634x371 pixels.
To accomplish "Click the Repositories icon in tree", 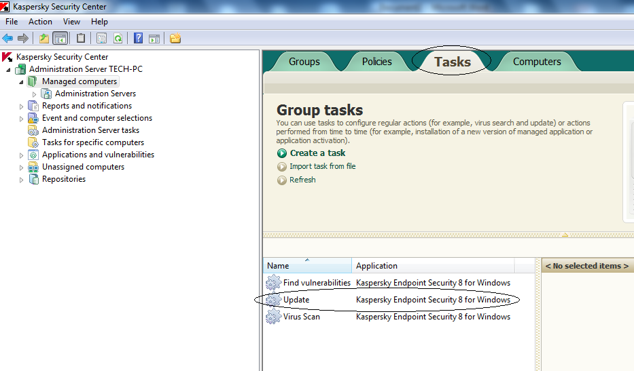I will 33,179.
